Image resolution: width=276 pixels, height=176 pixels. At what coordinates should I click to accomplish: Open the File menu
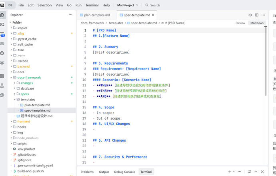21,5
